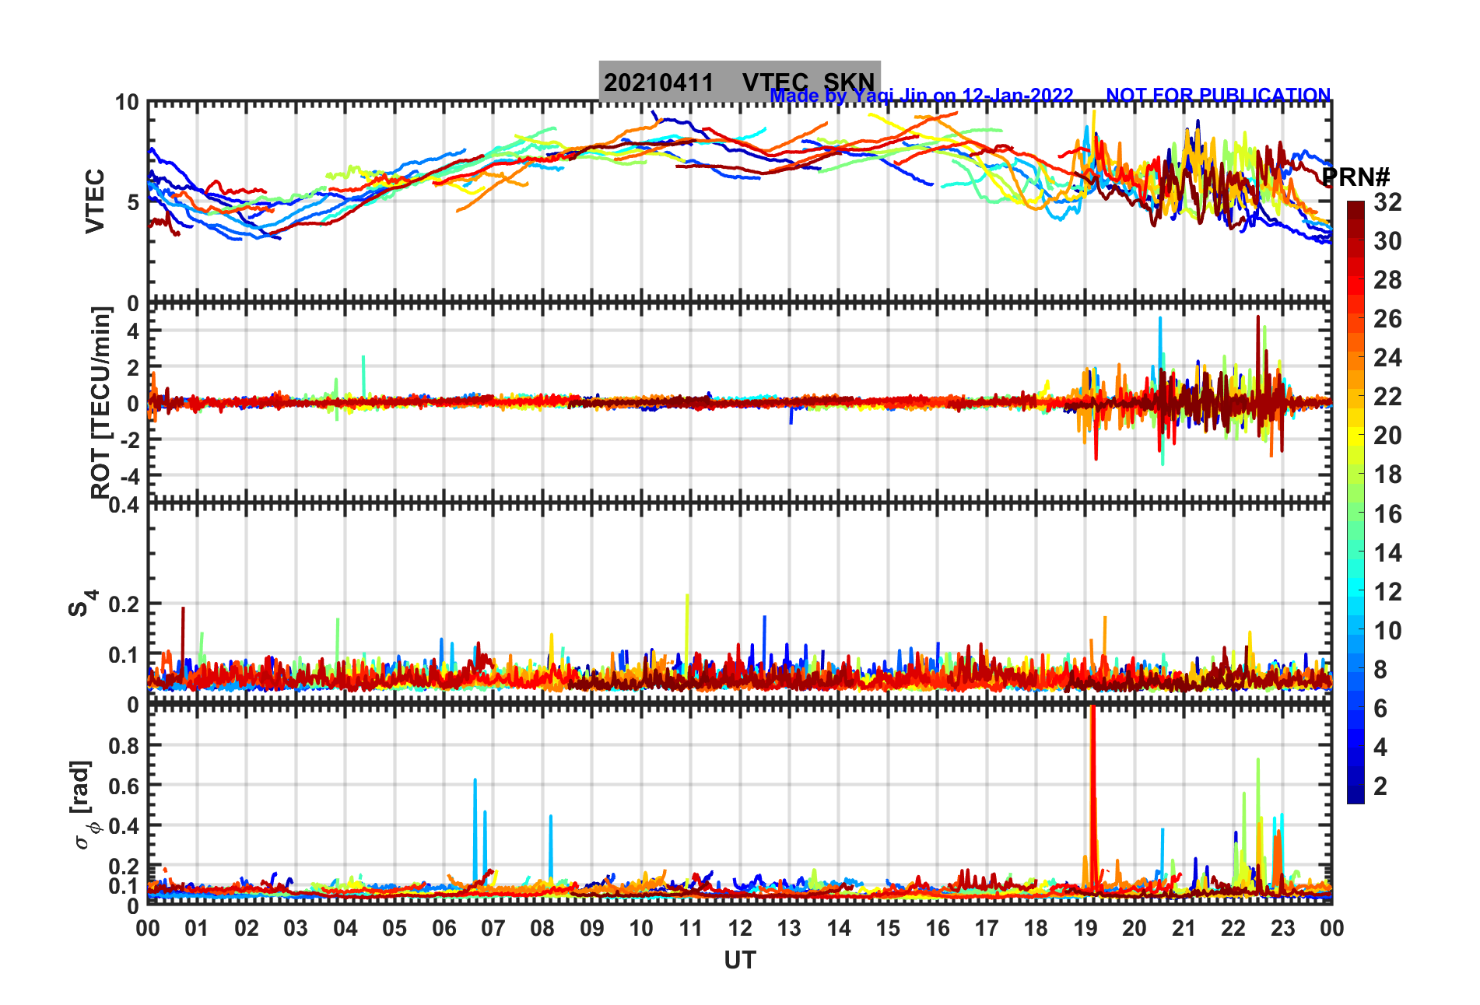Select the "02" hour label on UT axis
This screenshot has height=1005, width=1480.
pos(247,928)
